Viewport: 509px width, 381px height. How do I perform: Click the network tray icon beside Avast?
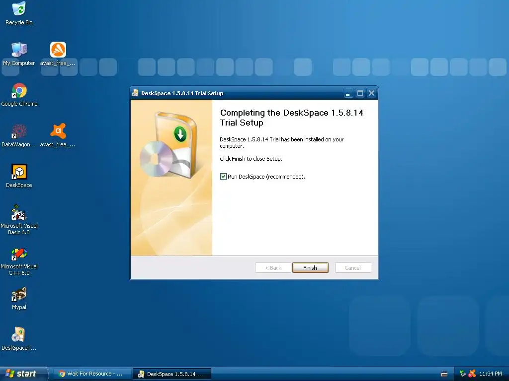[463, 374]
